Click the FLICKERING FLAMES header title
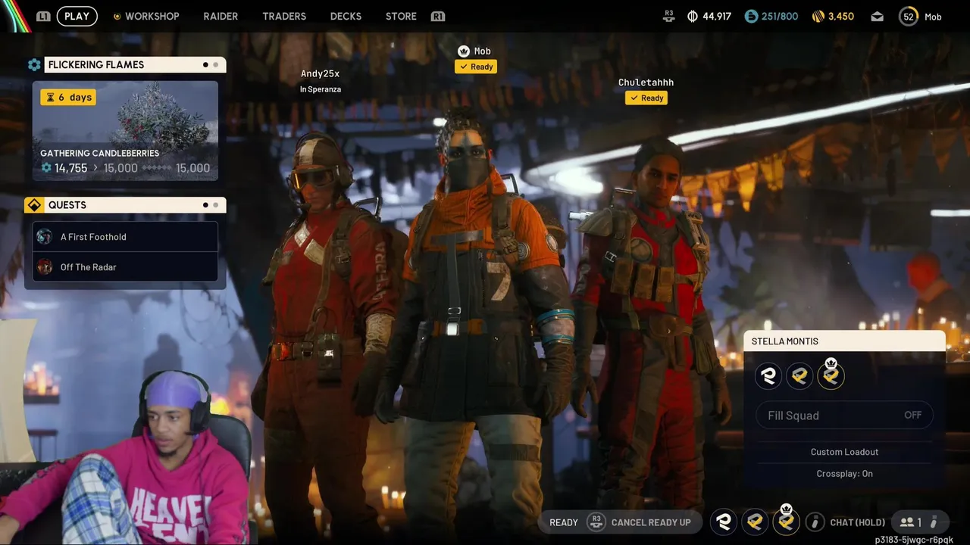Viewport: 970px width, 545px height. click(96, 65)
